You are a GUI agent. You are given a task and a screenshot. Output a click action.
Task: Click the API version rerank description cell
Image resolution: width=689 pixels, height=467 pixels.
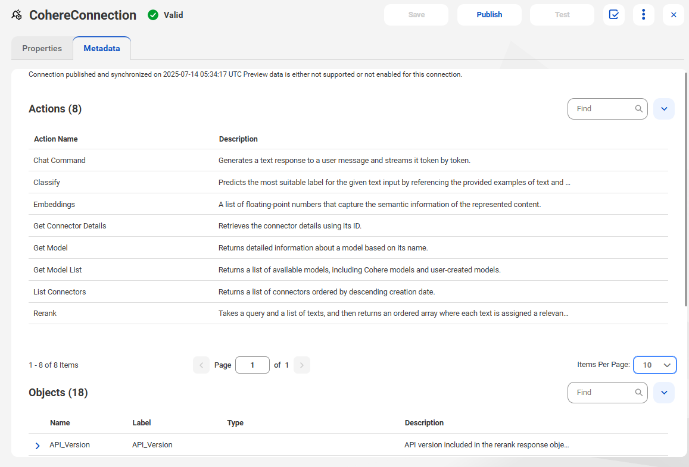click(487, 445)
